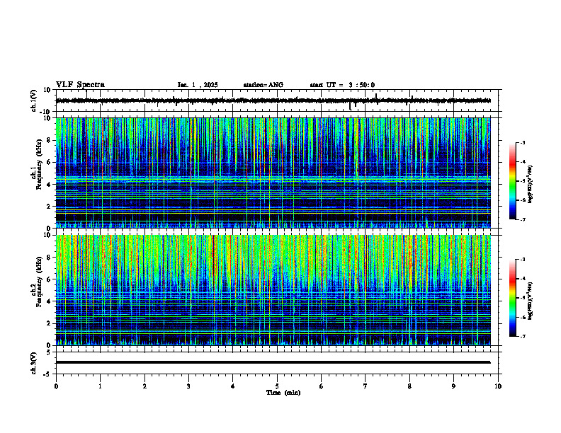Click the ch.1 color scale bar
Screen dimensions: 561x433
513,181
